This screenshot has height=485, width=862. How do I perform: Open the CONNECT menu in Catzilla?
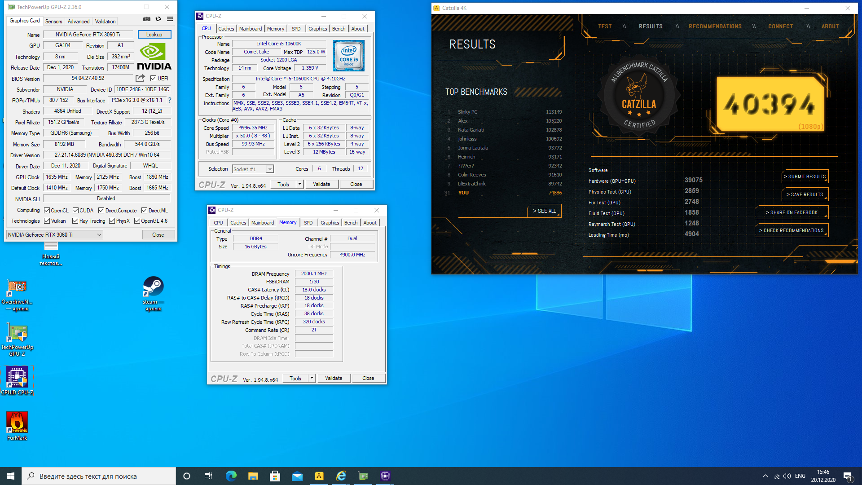780,26
